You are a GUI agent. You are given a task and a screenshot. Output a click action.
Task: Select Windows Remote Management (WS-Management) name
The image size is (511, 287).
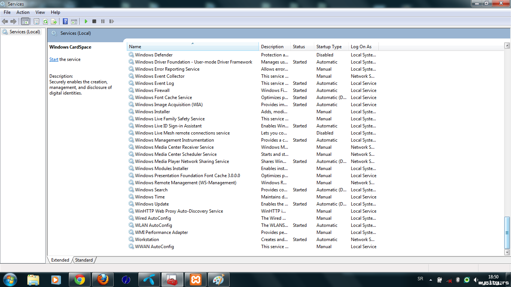click(186, 183)
